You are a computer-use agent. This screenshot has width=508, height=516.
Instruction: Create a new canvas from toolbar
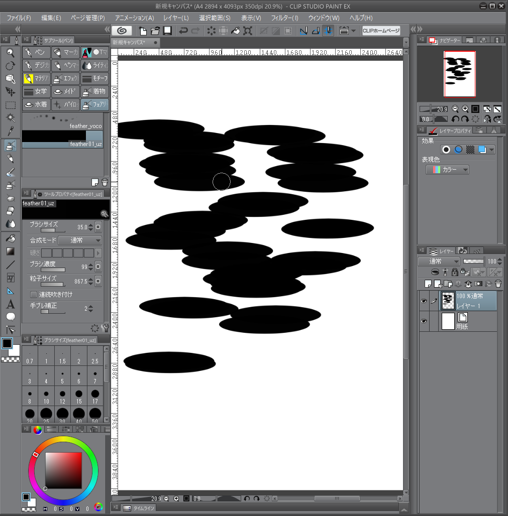(143, 31)
